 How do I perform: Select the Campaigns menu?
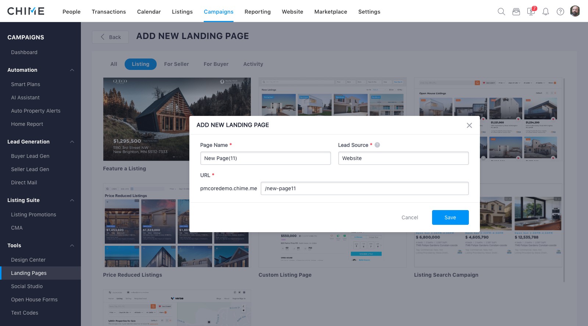[x=218, y=12]
